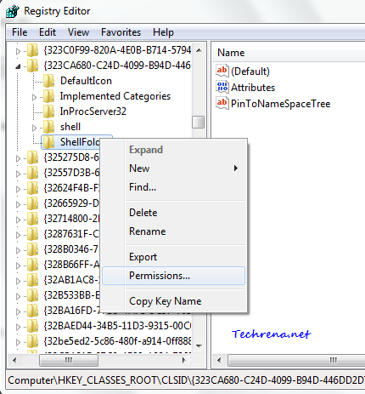Select Export in the context menu
365x394 pixels.
pyautogui.click(x=173, y=257)
